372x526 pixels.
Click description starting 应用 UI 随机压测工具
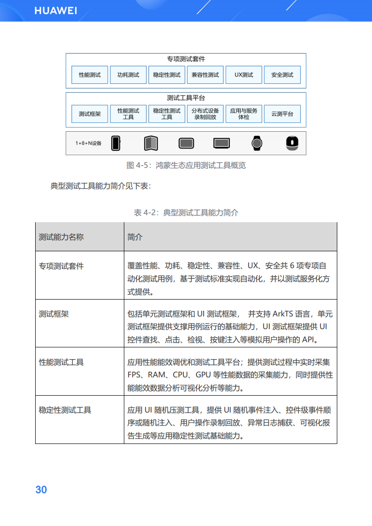(229, 423)
